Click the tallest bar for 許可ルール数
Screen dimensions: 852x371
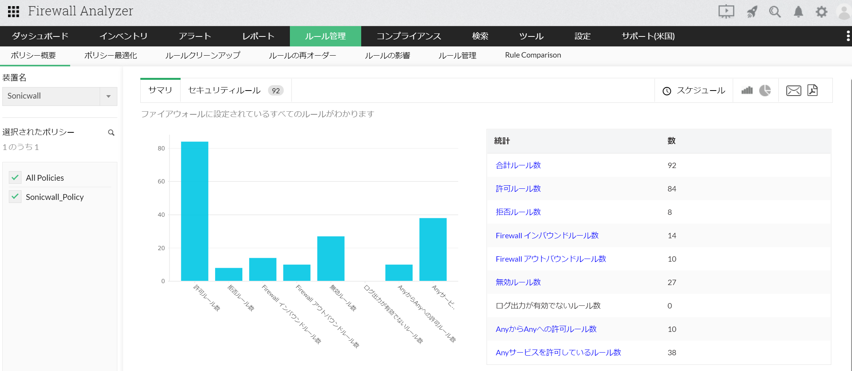tap(194, 211)
